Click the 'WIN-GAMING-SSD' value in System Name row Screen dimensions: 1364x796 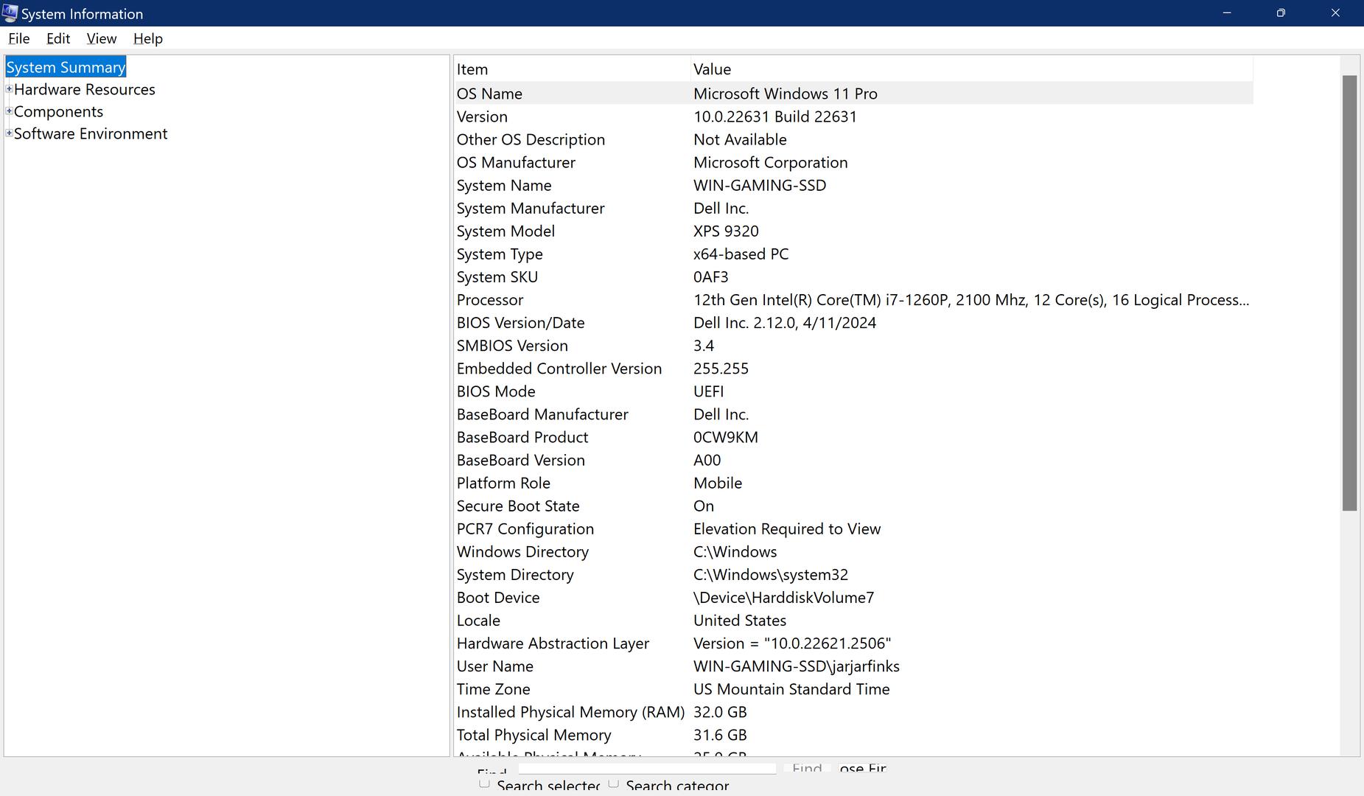tap(760, 185)
